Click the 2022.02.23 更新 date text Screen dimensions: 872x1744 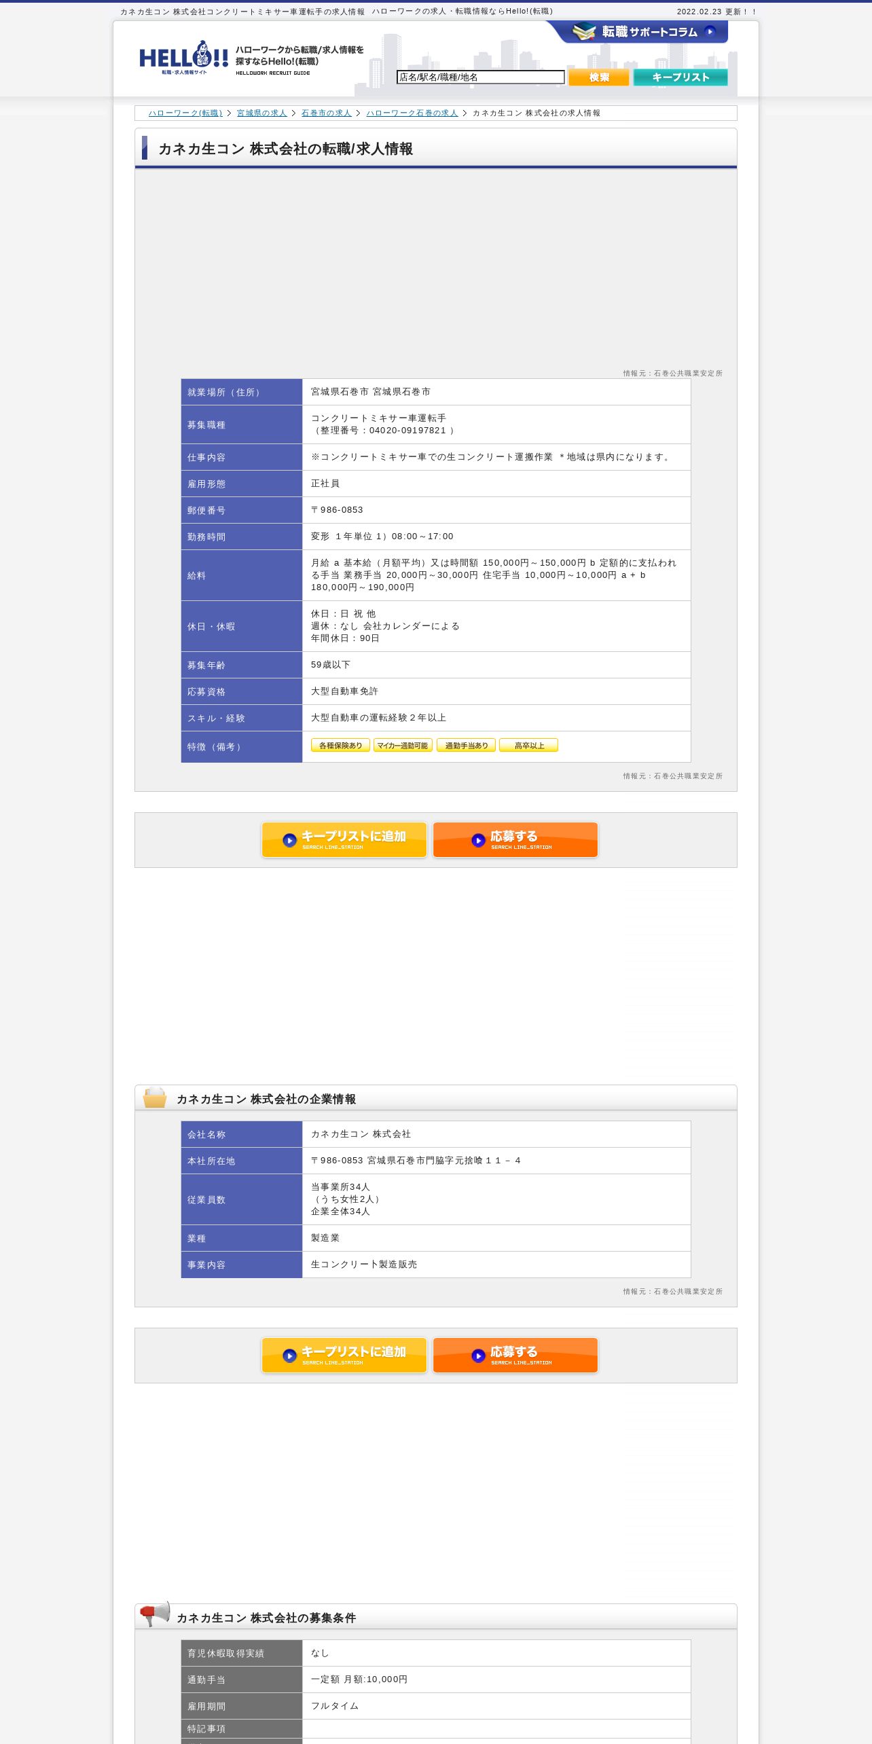(716, 12)
